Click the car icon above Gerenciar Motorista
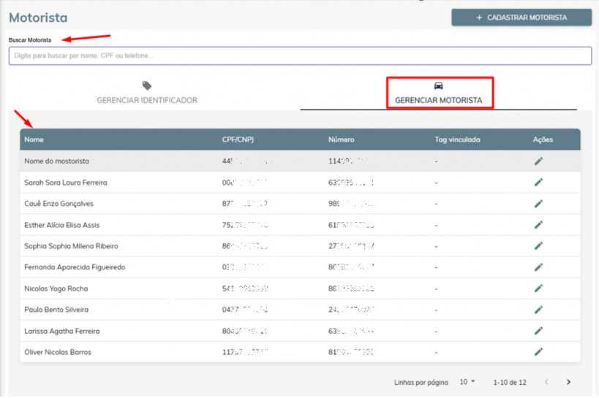Screen dimensions: 599x398 439,85
